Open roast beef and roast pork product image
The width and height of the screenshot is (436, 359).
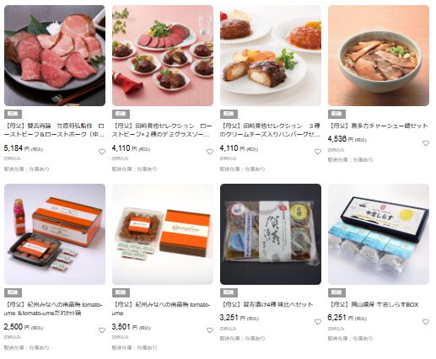coord(55,56)
